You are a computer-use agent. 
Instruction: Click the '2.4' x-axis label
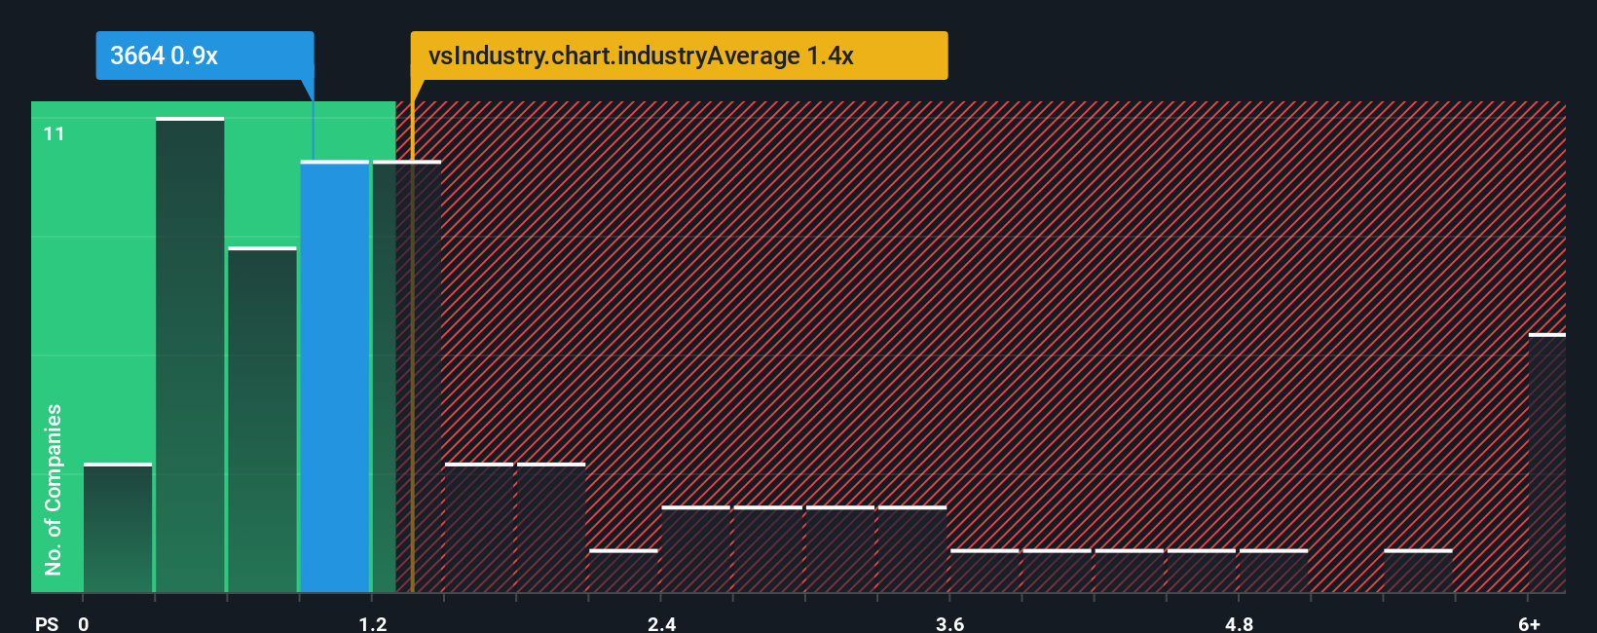tap(662, 623)
